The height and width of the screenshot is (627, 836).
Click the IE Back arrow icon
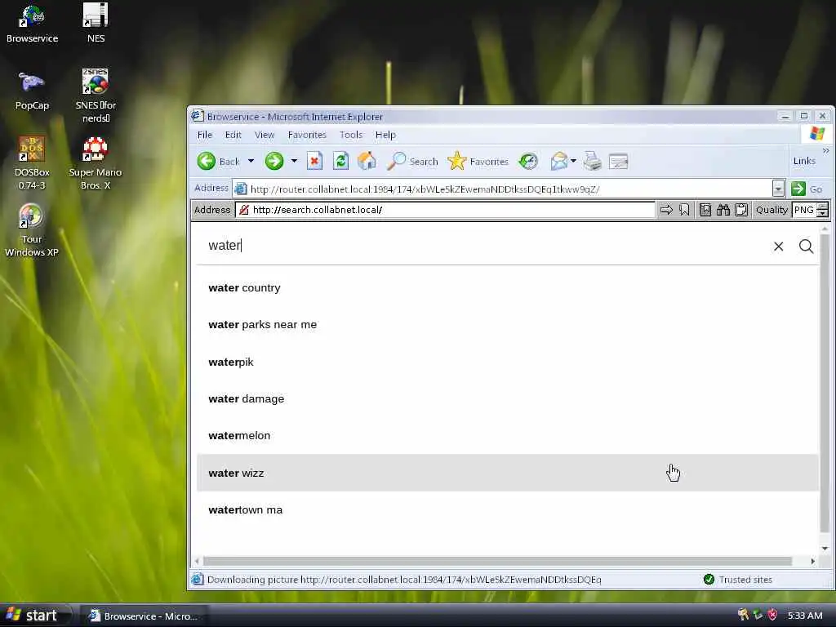[x=207, y=161]
